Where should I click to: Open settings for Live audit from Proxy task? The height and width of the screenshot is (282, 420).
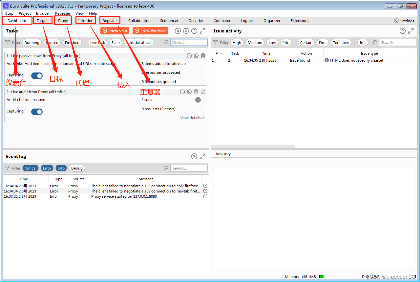[189, 92]
